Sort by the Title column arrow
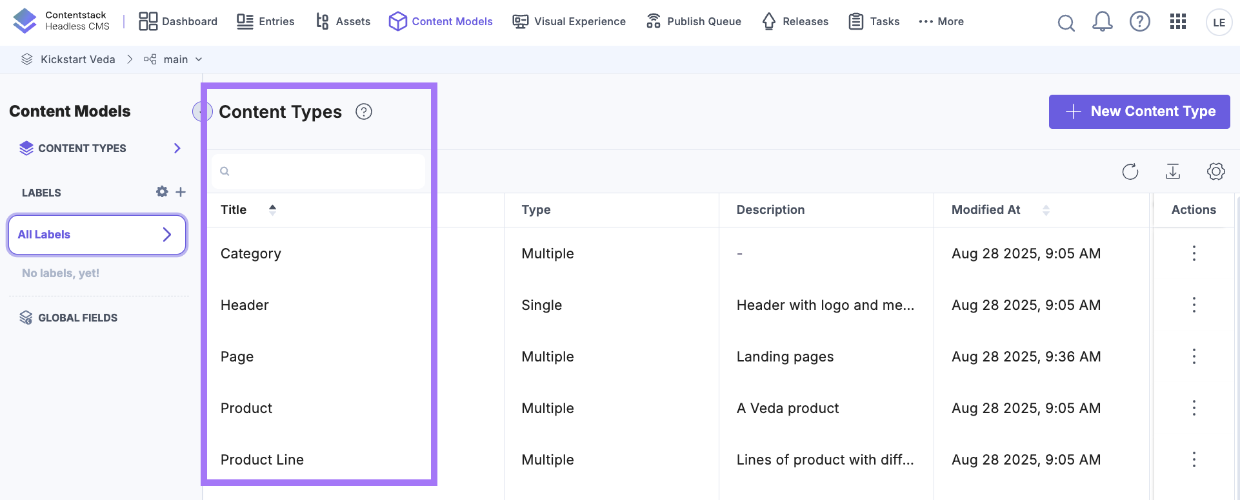 [272, 209]
